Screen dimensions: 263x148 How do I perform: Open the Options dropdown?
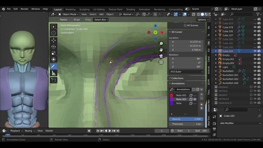pyautogui.click(x=203, y=20)
